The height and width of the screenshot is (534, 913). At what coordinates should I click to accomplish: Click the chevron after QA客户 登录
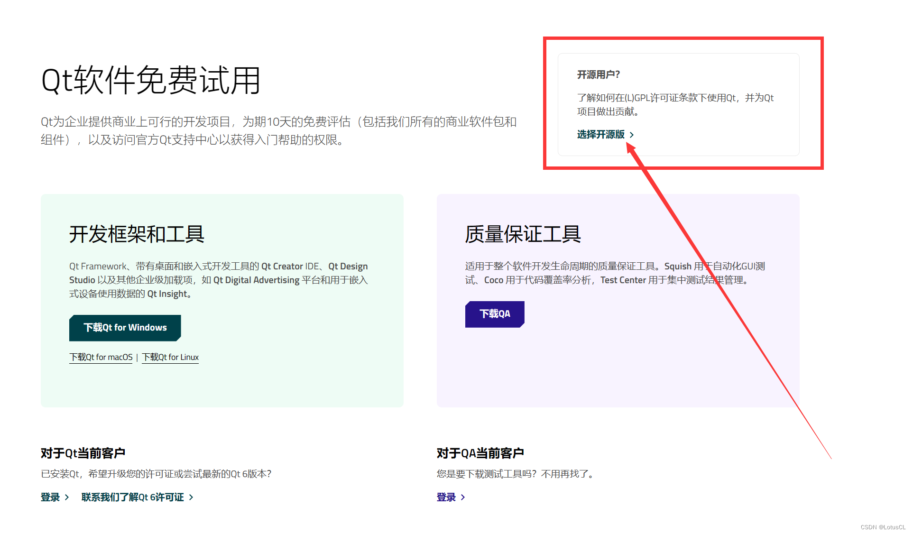pyautogui.click(x=462, y=497)
